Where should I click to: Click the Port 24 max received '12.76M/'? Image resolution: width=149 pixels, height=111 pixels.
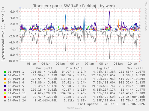[127, 101]
